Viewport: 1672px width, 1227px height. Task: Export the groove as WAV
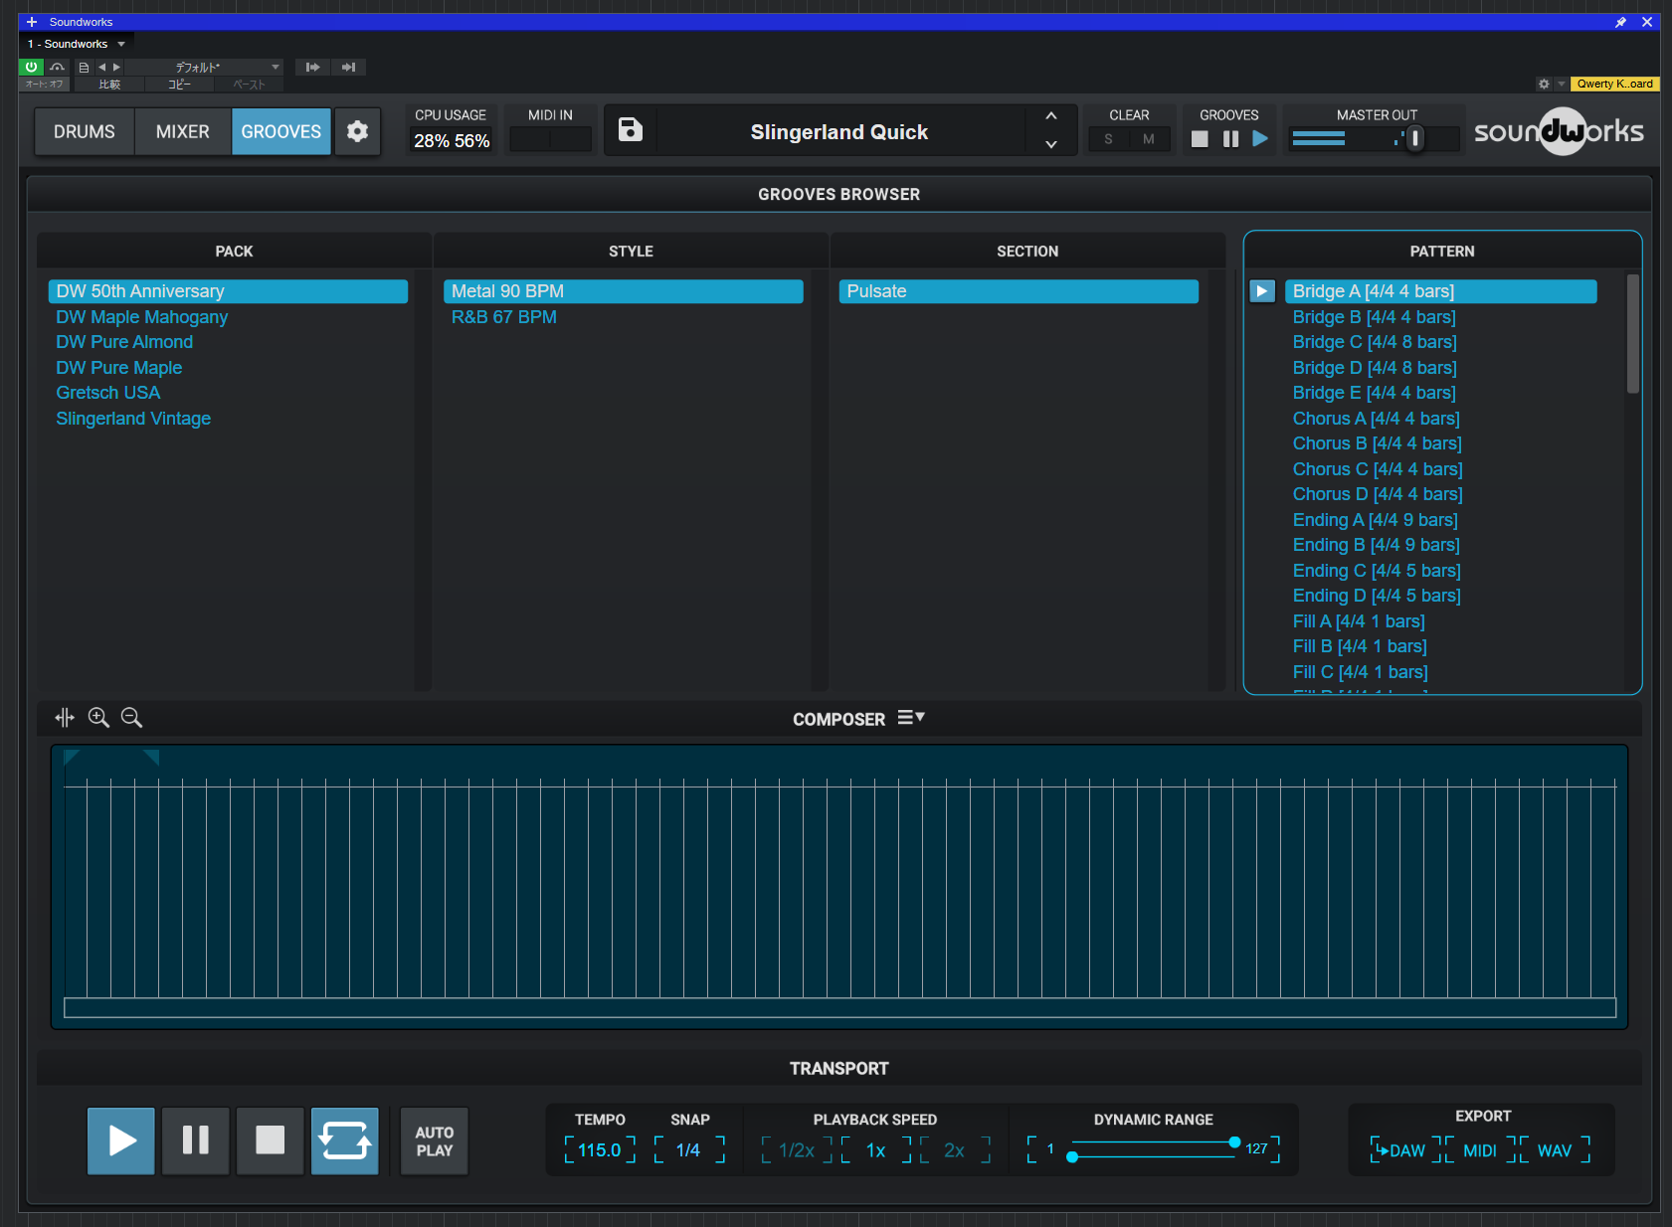(x=1555, y=1150)
